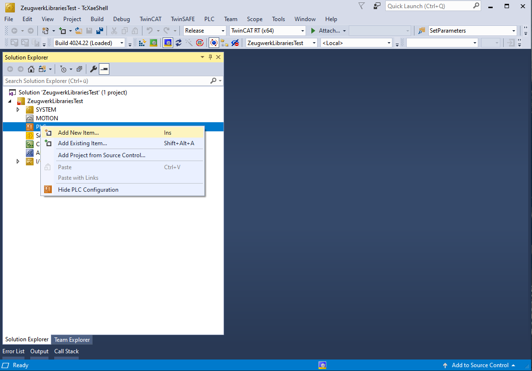Click the Add New Item toolbar icon
This screenshot has width=532, height=371.
pyautogui.click(x=62, y=31)
